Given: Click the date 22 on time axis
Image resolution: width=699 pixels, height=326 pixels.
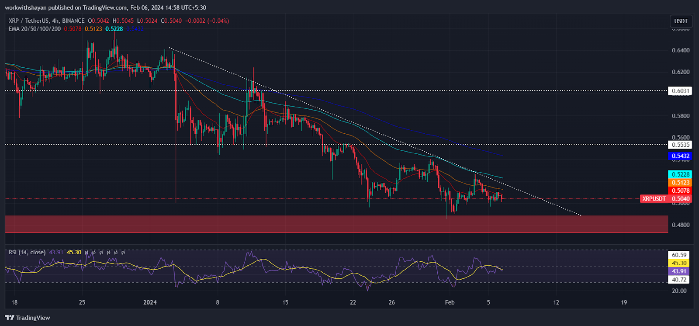Looking at the screenshot, I should [x=353, y=302].
